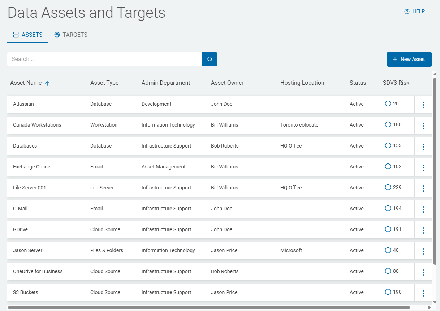Click the horizontal scrollbar at the bottom

(x=209, y=308)
